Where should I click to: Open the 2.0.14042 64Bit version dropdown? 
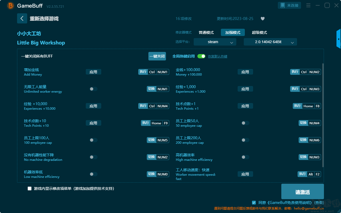(270, 42)
